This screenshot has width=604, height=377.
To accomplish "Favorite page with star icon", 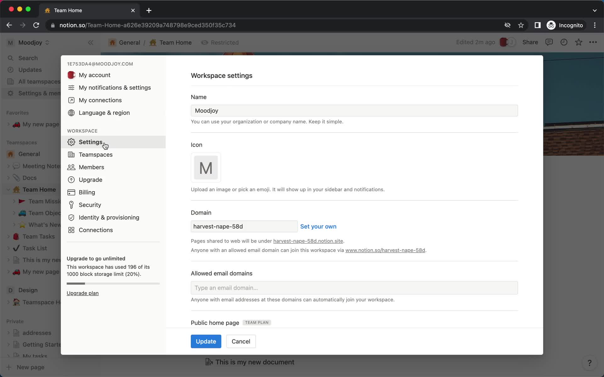I will (579, 42).
